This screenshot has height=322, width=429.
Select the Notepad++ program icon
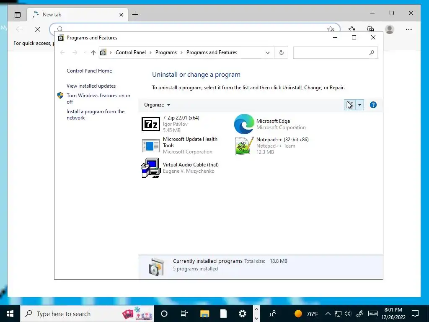pos(244,145)
